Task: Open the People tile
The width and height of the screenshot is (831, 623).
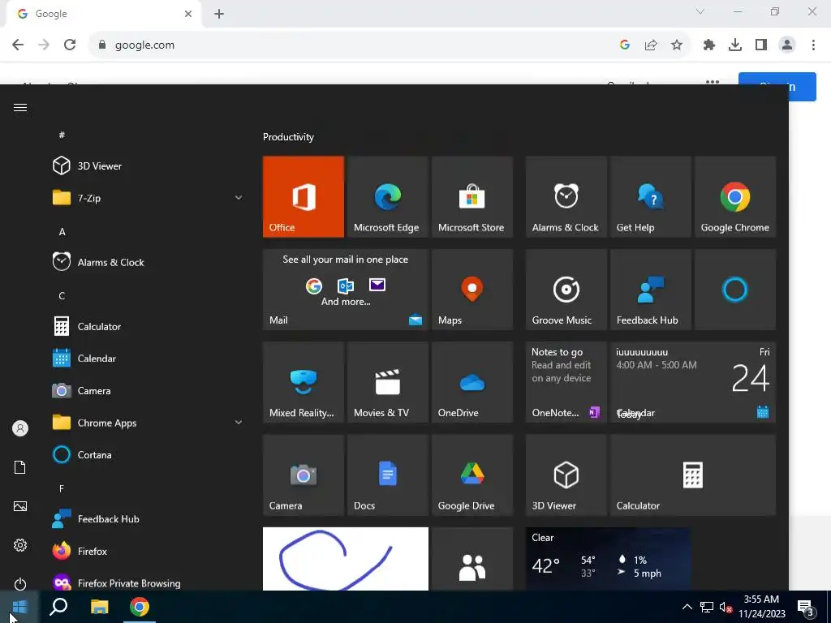Action: pyautogui.click(x=472, y=559)
